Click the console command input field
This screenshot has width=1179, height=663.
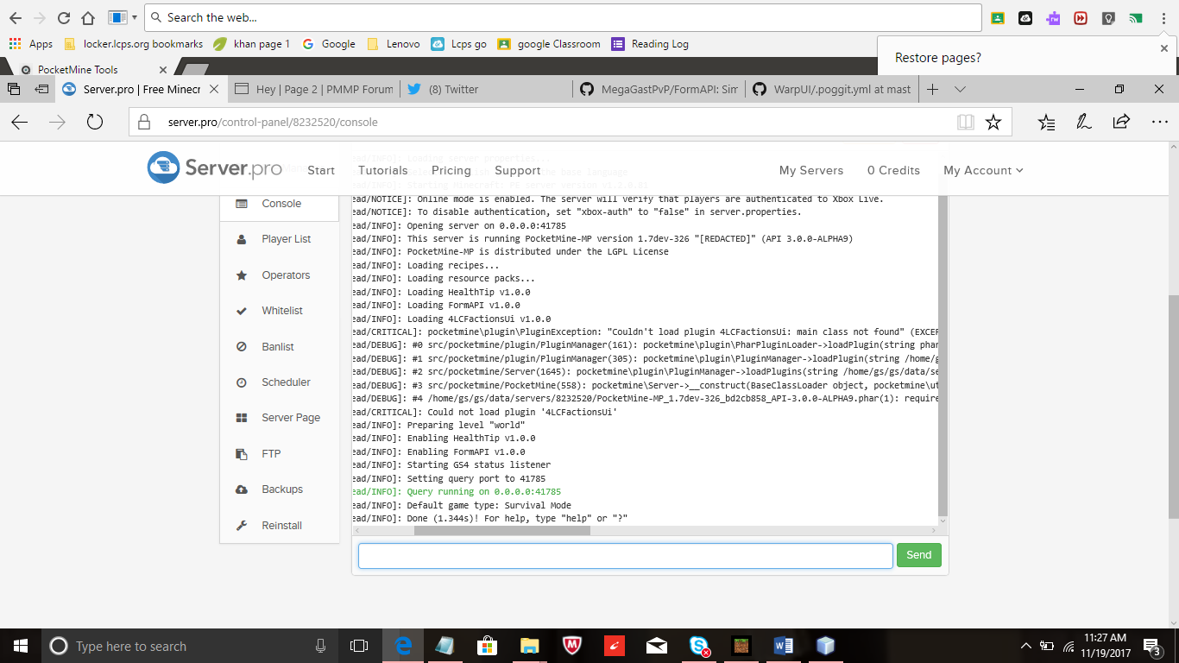(x=626, y=556)
